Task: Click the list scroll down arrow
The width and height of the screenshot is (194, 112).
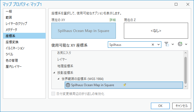Action: 185,86
